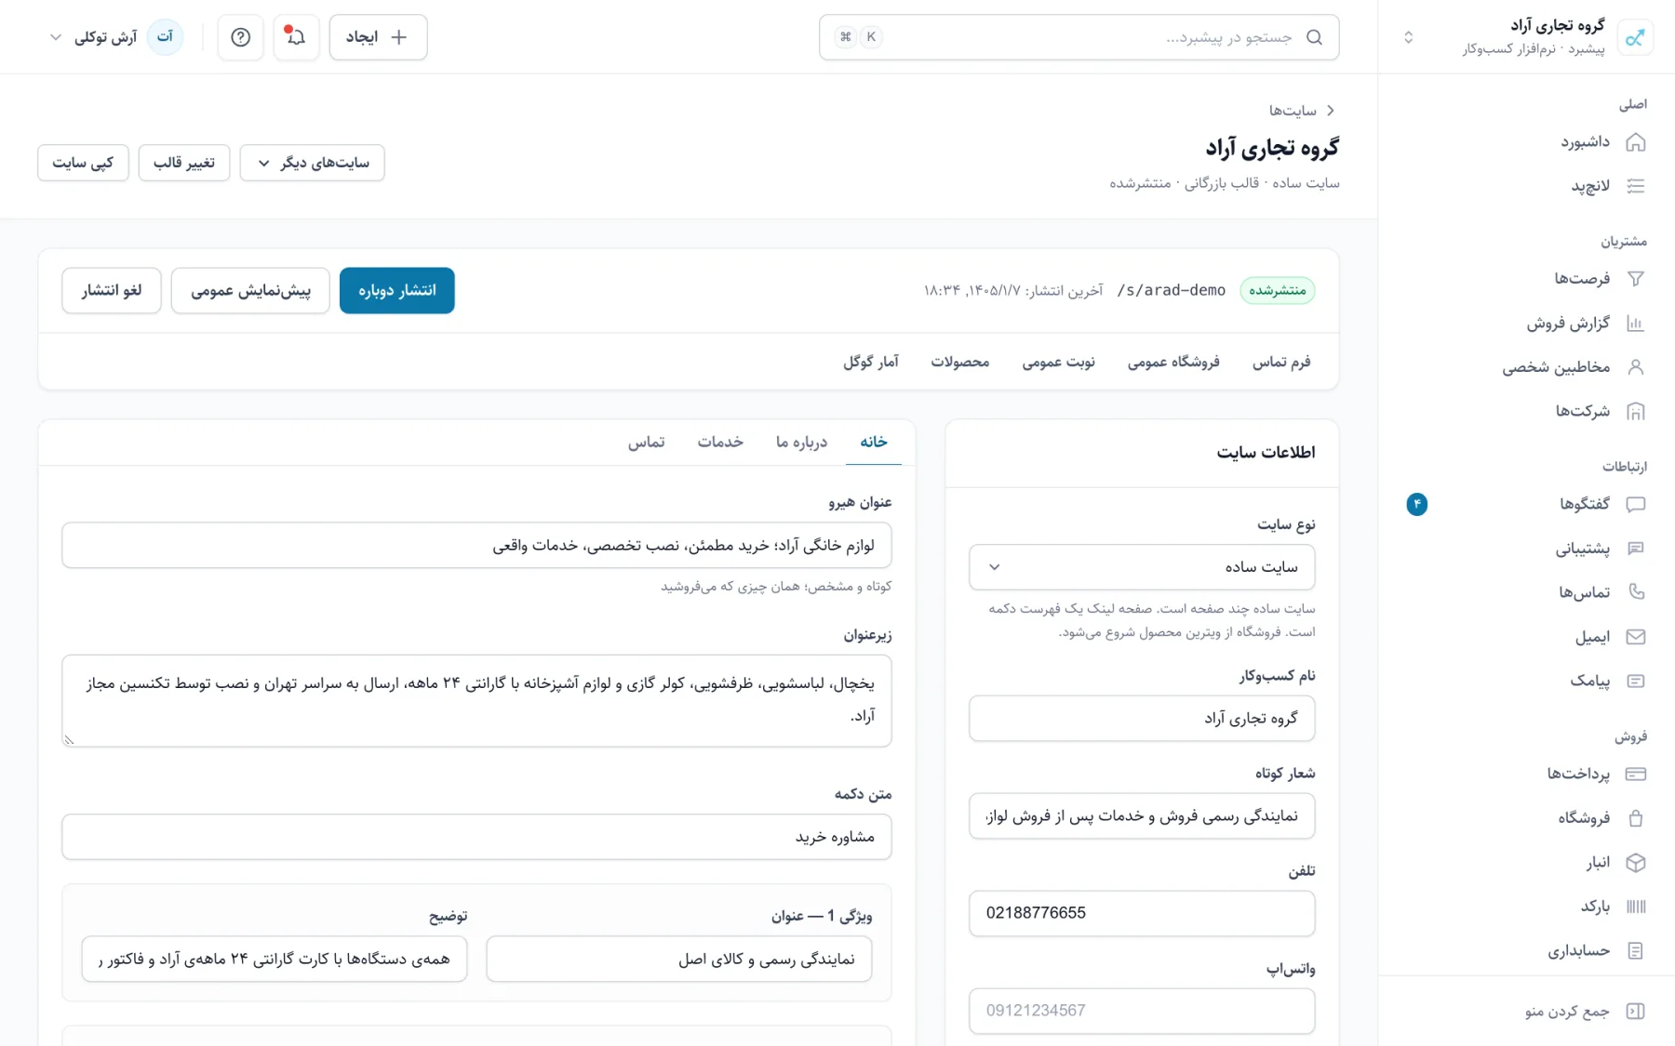Open the نوع سایت dropdown
Screen dimensions: 1675x1046
1142,567
